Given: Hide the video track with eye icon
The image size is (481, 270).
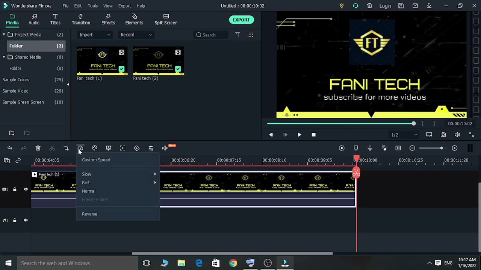Looking at the screenshot, I should (26, 189).
